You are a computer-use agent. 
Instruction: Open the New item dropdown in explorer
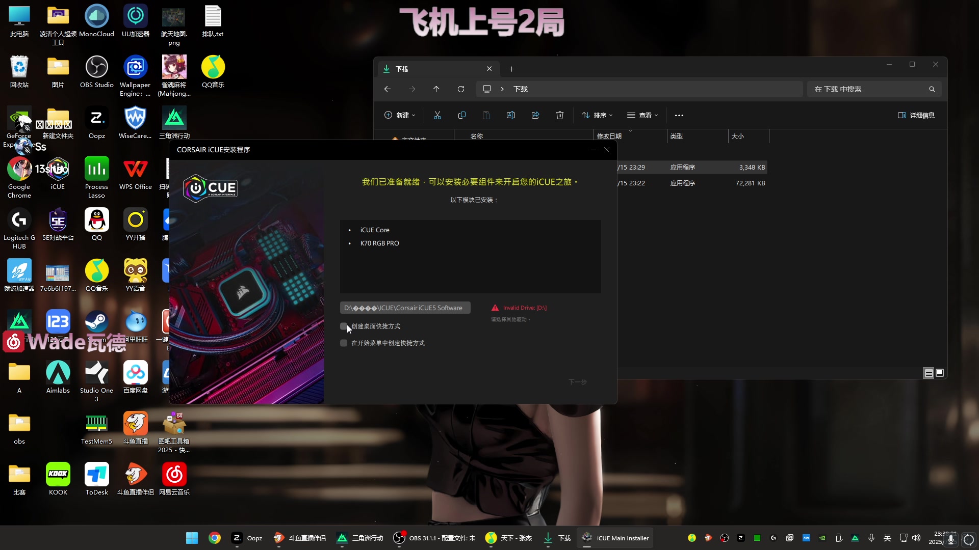[x=400, y=116]
